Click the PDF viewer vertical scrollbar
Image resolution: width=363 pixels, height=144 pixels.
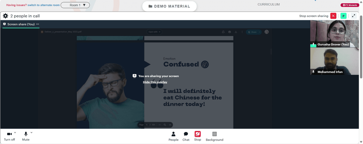[271, 51]
